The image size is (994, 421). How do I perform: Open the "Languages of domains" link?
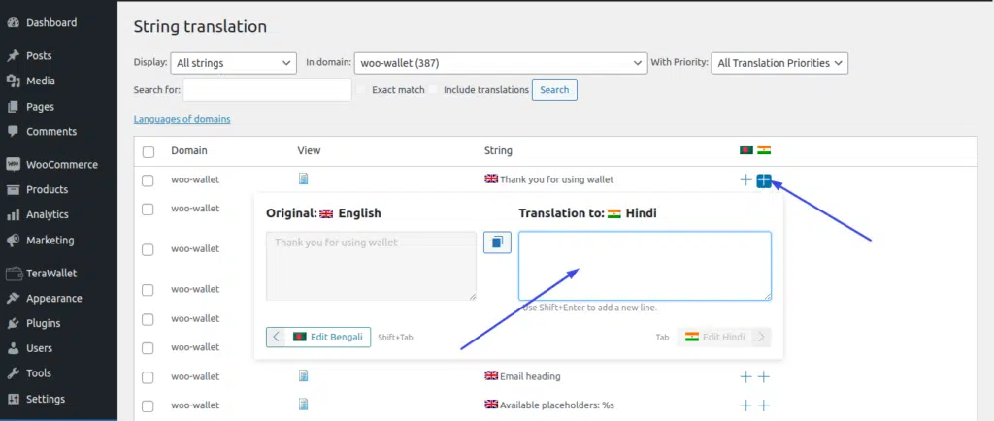point(182,119)
